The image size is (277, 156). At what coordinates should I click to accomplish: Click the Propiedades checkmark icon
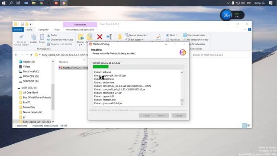point(158,37)
